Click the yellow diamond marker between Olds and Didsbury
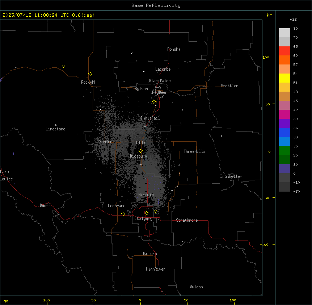 click(x=140, y=151)
